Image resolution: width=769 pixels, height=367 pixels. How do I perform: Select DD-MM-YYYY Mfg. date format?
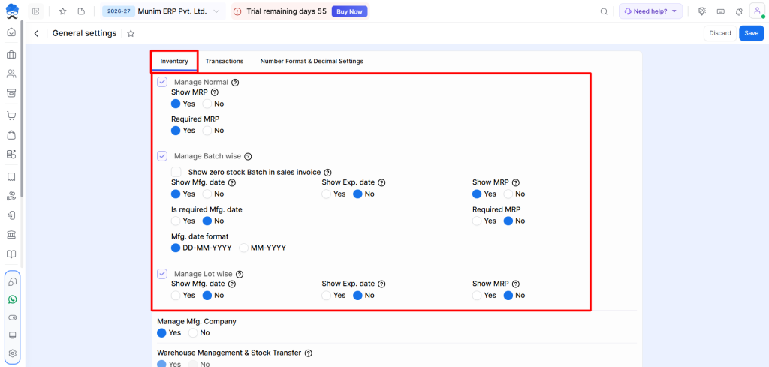coord(176,248)
